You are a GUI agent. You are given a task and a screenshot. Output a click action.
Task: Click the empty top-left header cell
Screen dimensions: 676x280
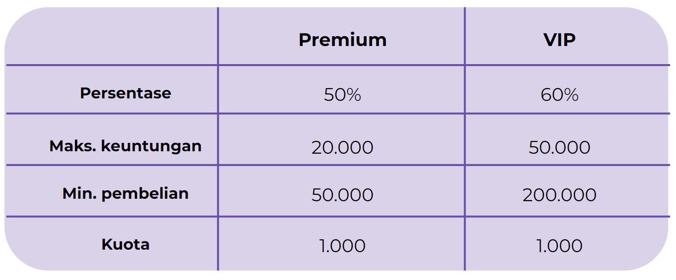click(112, 36)
